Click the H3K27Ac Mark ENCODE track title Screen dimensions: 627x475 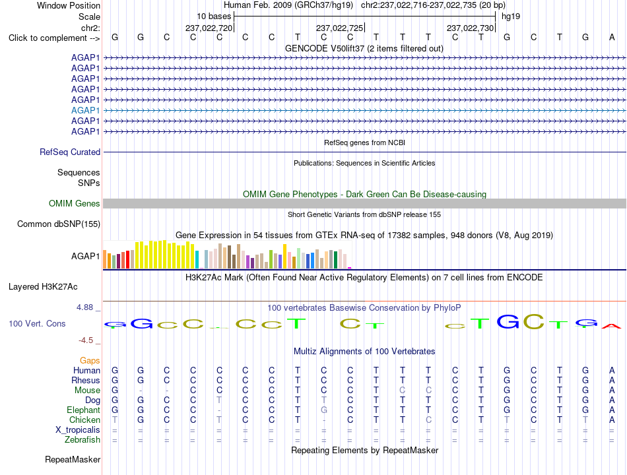(364, 278)
